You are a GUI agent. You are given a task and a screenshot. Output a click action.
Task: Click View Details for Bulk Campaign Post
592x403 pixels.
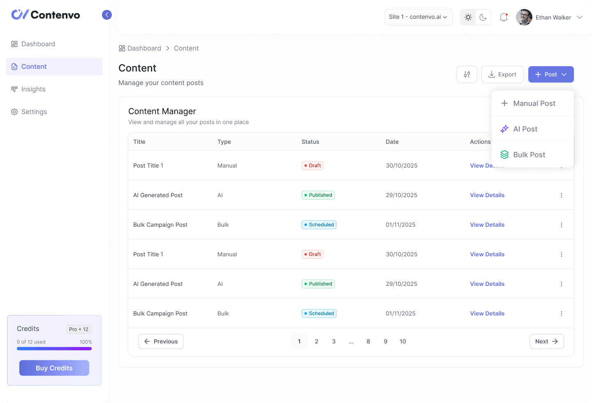click(487, 225)
